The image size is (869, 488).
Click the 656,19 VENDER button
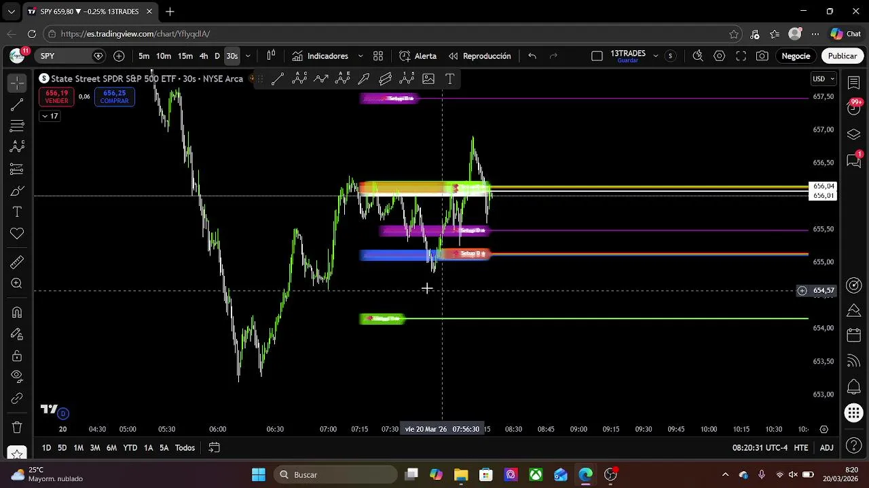point(56,97)
